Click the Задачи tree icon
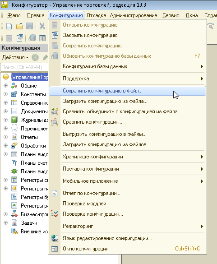 pyautogui.click(x=14, y=222)
